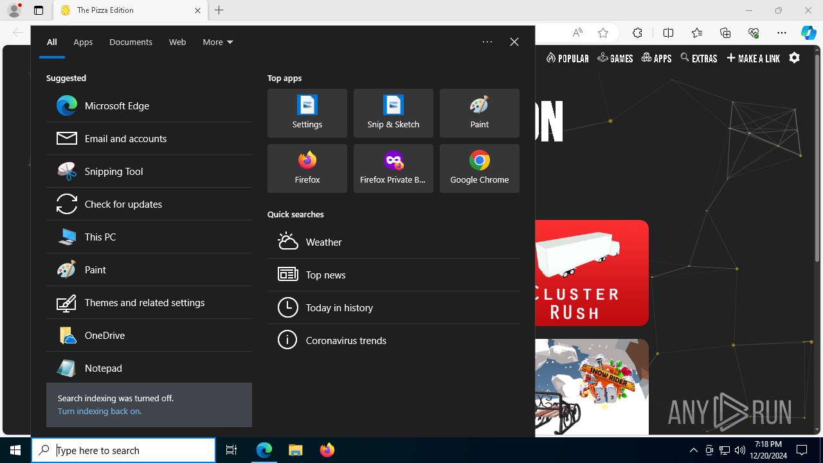
Task: Open Browser essentials heart icon
Action: 754,33
